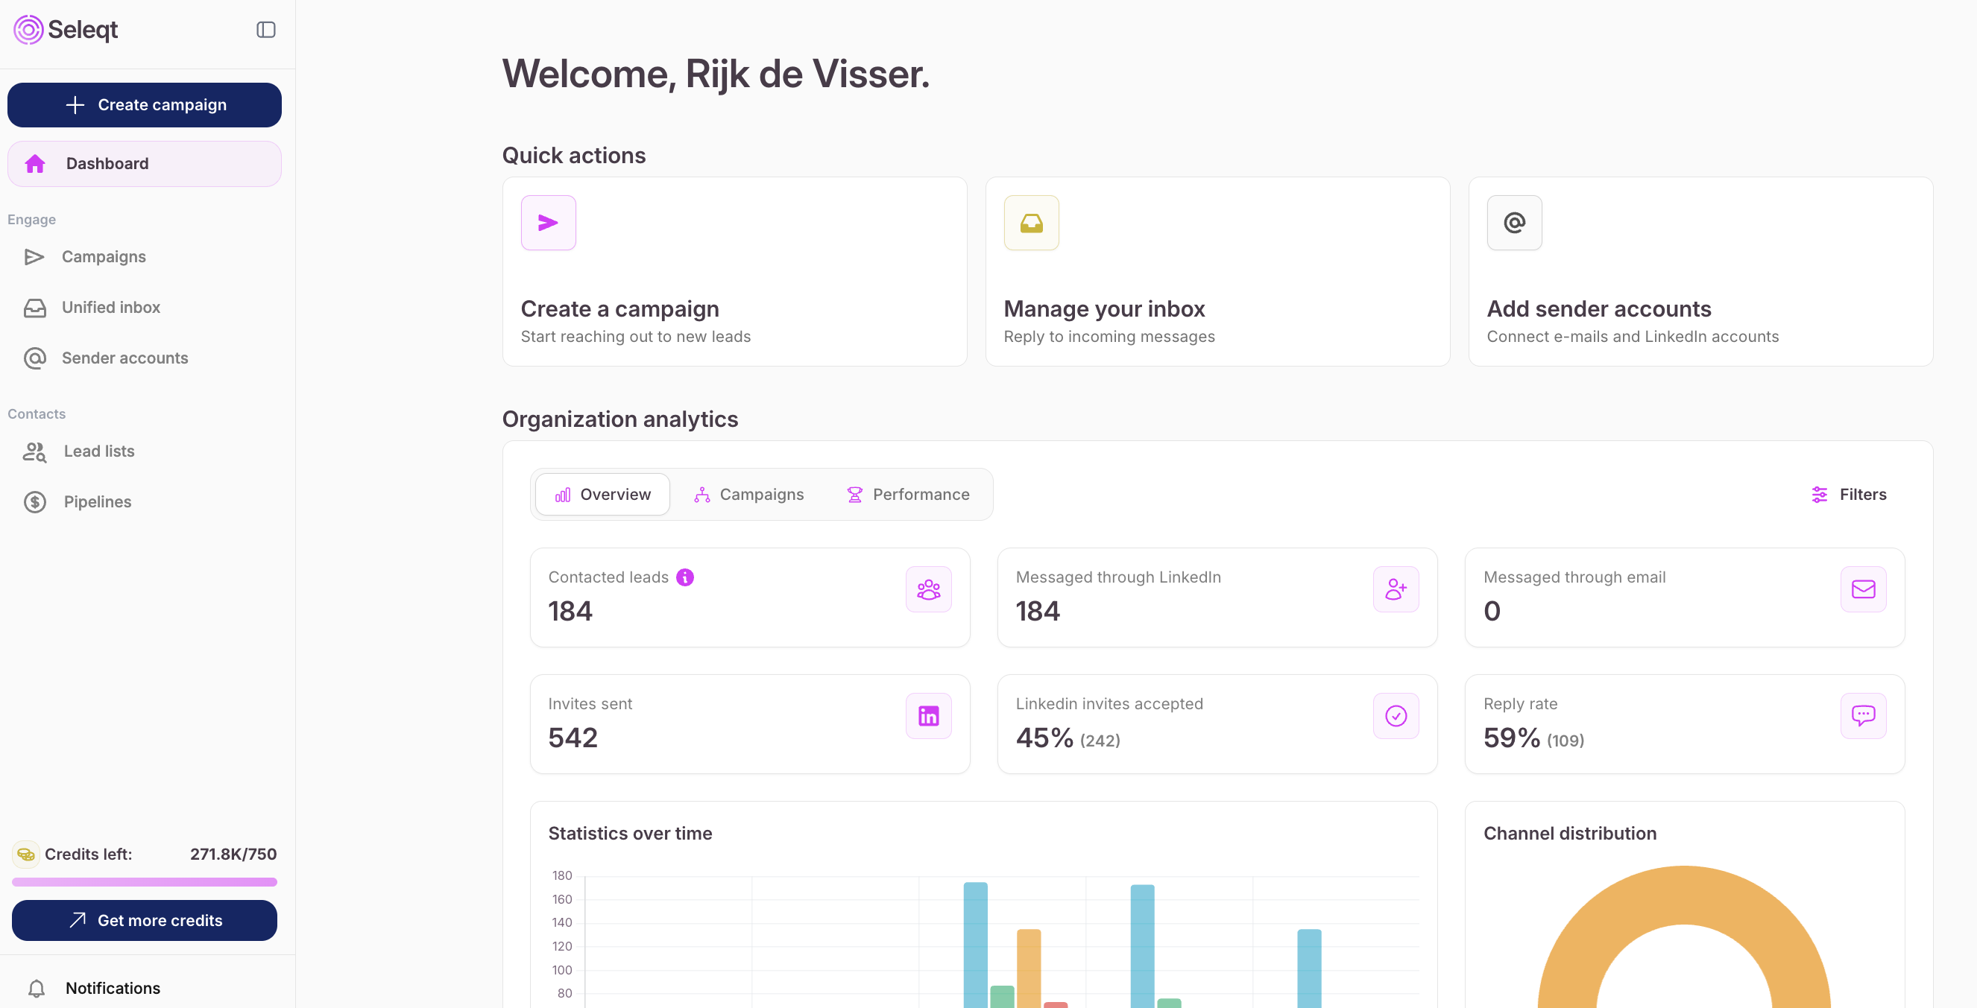Select the Overview analytics tab
This screenshot has width=1977, height=1008.
(x=602, y=494)
